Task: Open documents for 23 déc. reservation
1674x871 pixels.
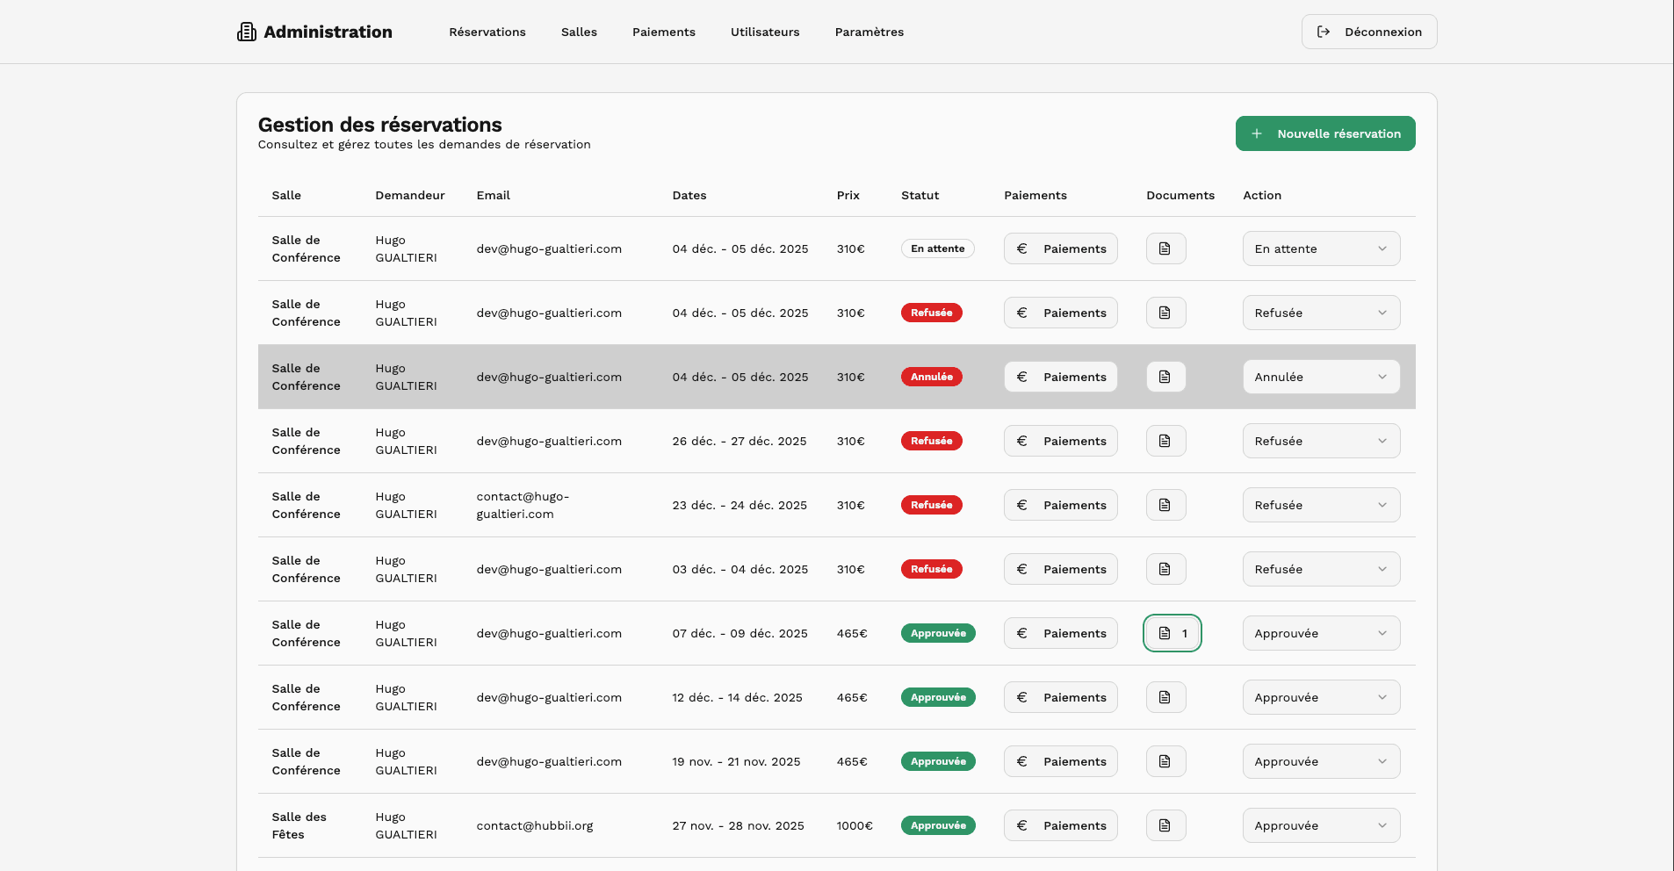Action: (1165, 505)
